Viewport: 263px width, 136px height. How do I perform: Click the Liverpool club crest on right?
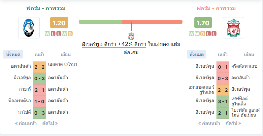click(x=233, y=28)
